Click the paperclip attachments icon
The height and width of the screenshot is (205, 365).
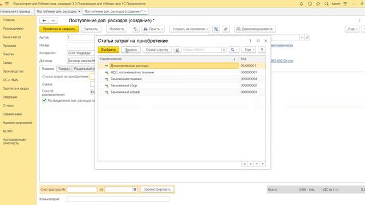pos(226,29)
